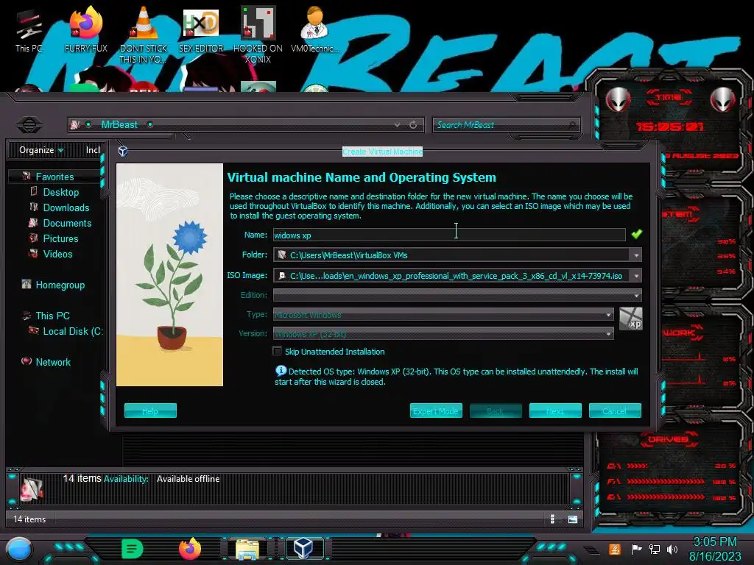Screen dimensions: 754x565
Task: Select This PC in Explorer navigation pane
Action: (x=52, y=316)
